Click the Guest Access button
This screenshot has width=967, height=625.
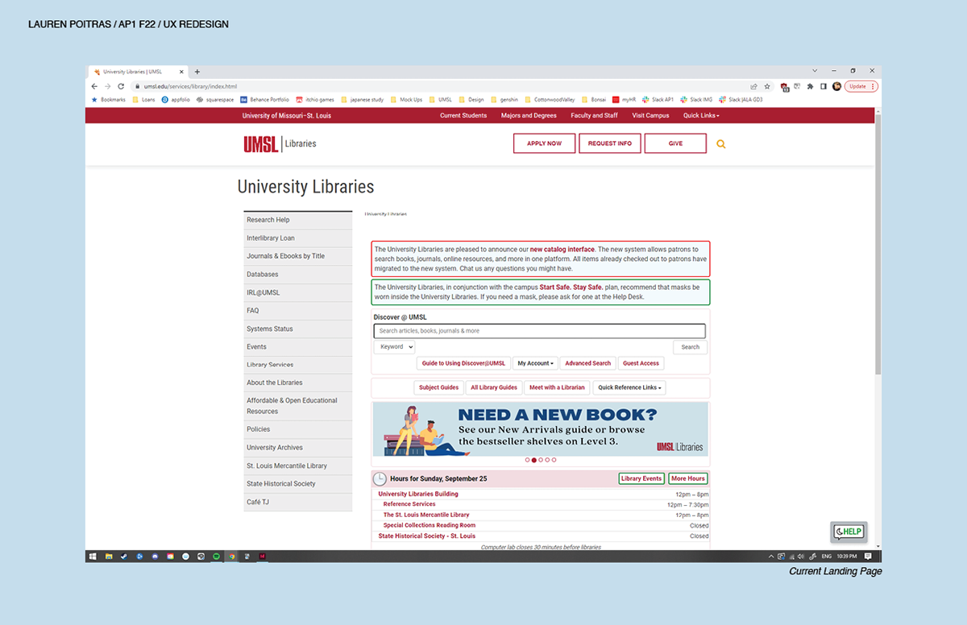tap(641, 363)
